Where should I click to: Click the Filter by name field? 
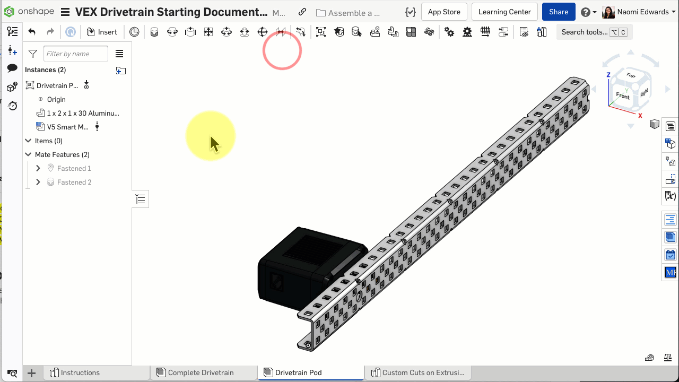[x=75, y=54]
